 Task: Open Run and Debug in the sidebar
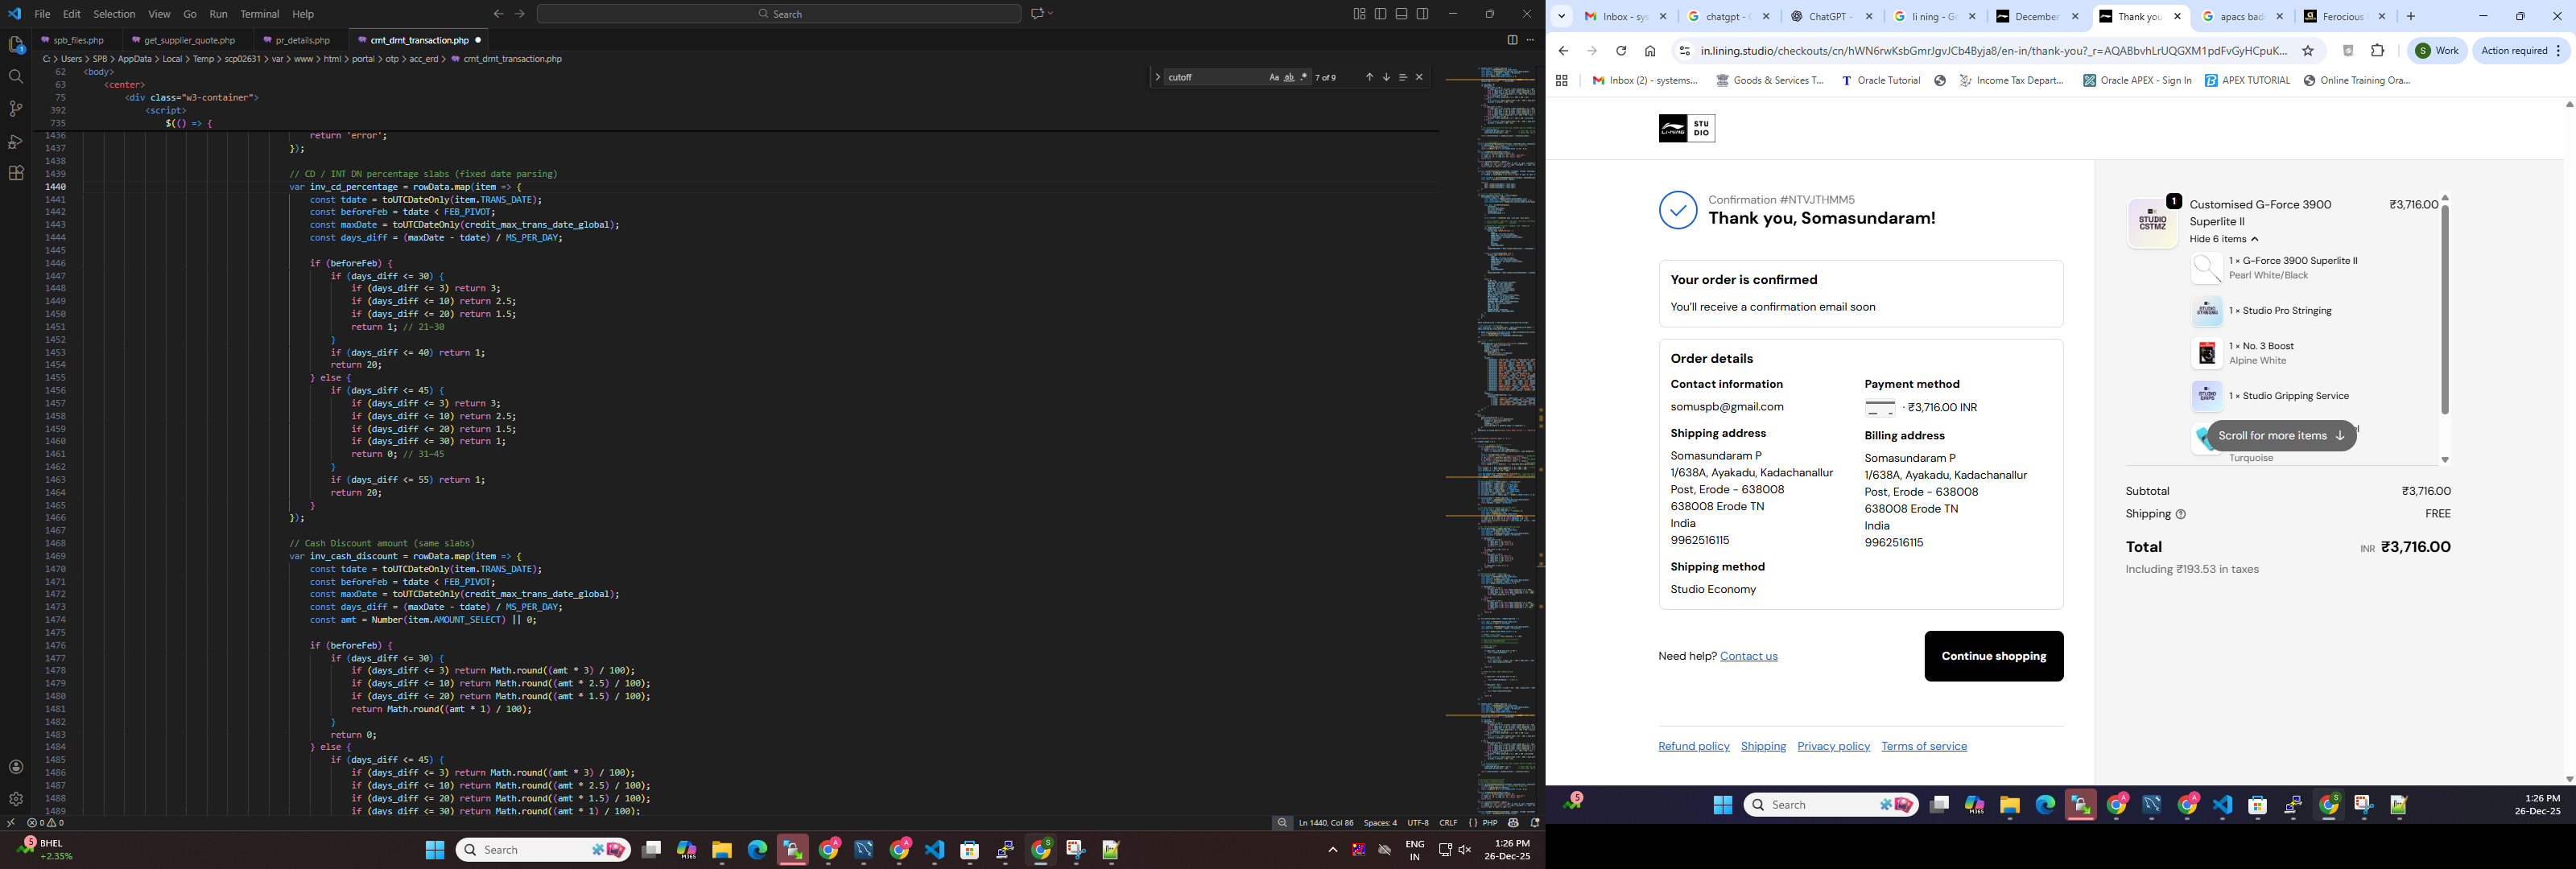16,141
